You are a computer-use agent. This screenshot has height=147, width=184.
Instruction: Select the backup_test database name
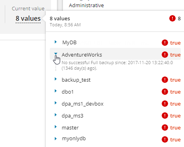click(76, 80)
